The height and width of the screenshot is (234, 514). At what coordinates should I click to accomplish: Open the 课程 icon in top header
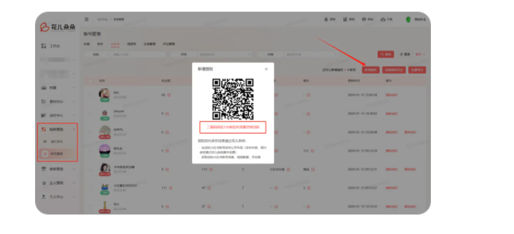click(x=345, y=19)
